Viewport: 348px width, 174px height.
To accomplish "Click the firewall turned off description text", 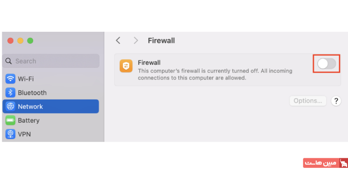I will click(x=215, y=74).
